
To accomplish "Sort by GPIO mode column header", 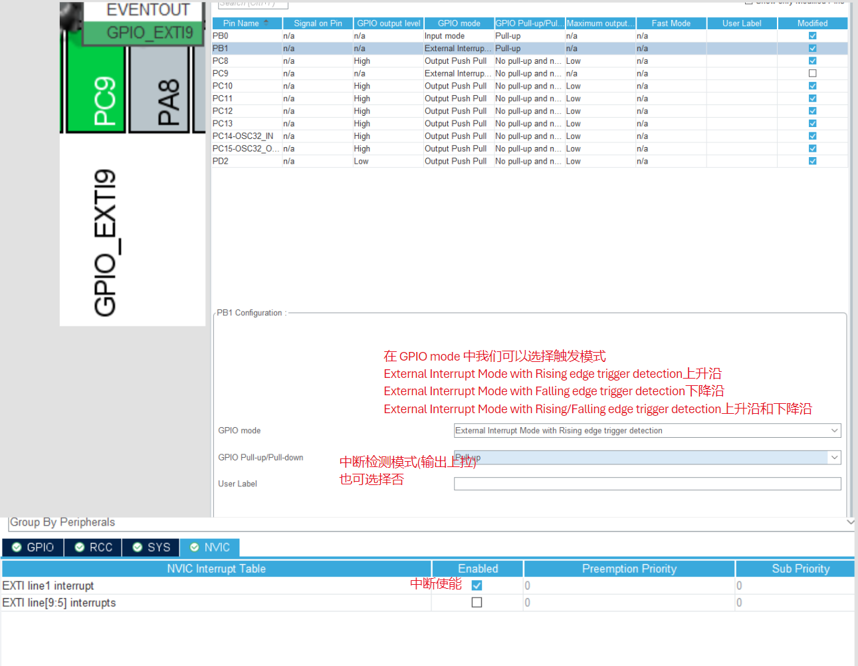I will pyautogui.click(x=459, y=23).
